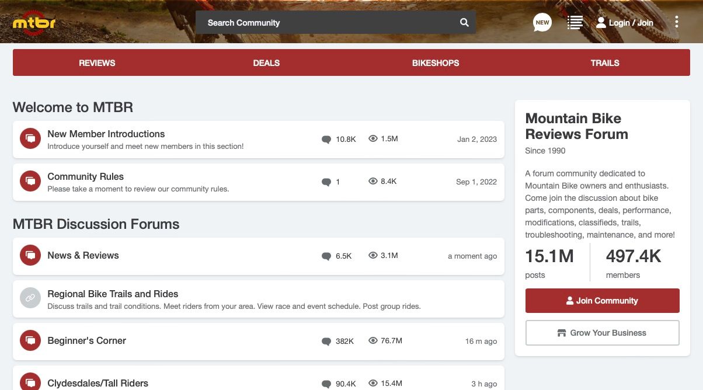This screenshot has height=390, width=703.
Task: Click the comment bubble icon in Community Rules row
Action: (x=326, y=182)
